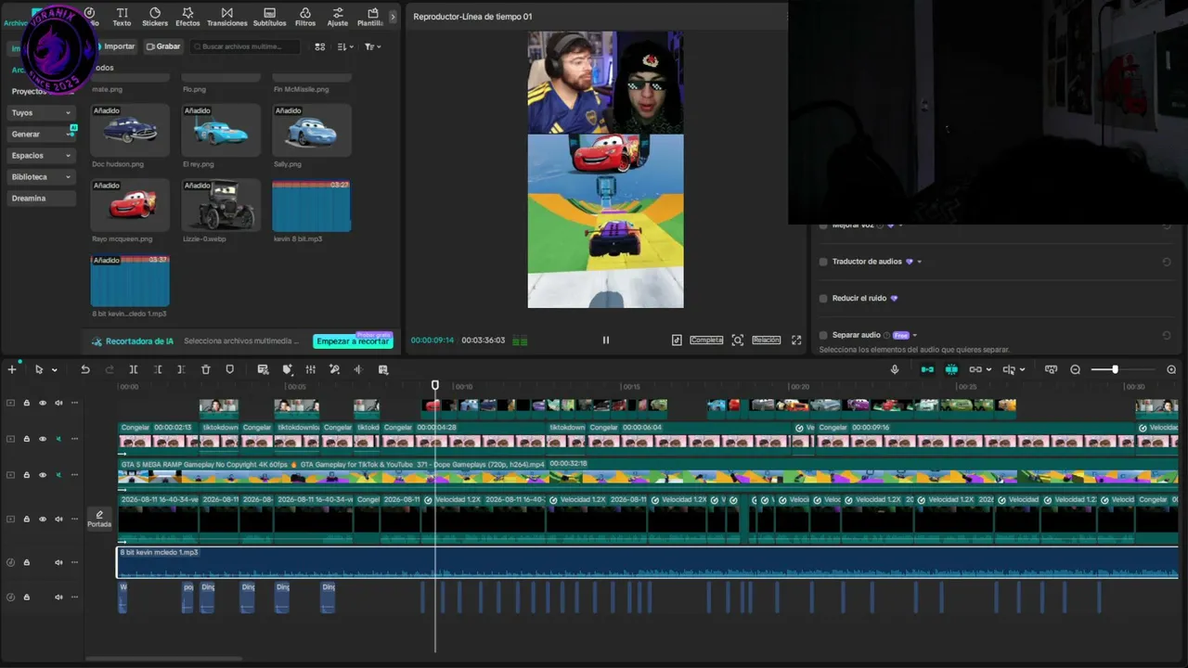Screen dimensions: 1188x668
Task: Reset the Traductor de audios setting
Action: pos(1167,262)
